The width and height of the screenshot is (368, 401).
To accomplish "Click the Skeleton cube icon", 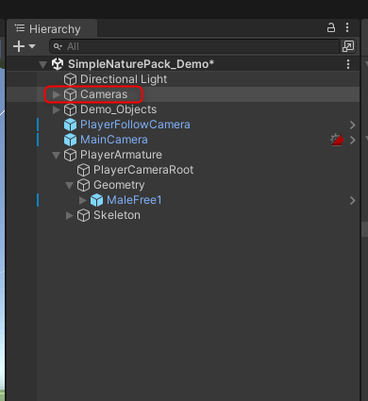I will 83,215.
